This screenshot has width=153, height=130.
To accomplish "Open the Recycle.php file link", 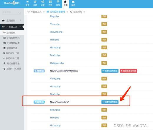I will coord(56,32).
